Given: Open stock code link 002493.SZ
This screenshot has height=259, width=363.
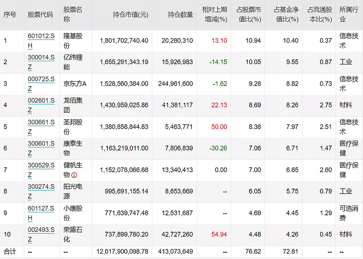Looking at the screenshot, I should click(x=41, y=234).
